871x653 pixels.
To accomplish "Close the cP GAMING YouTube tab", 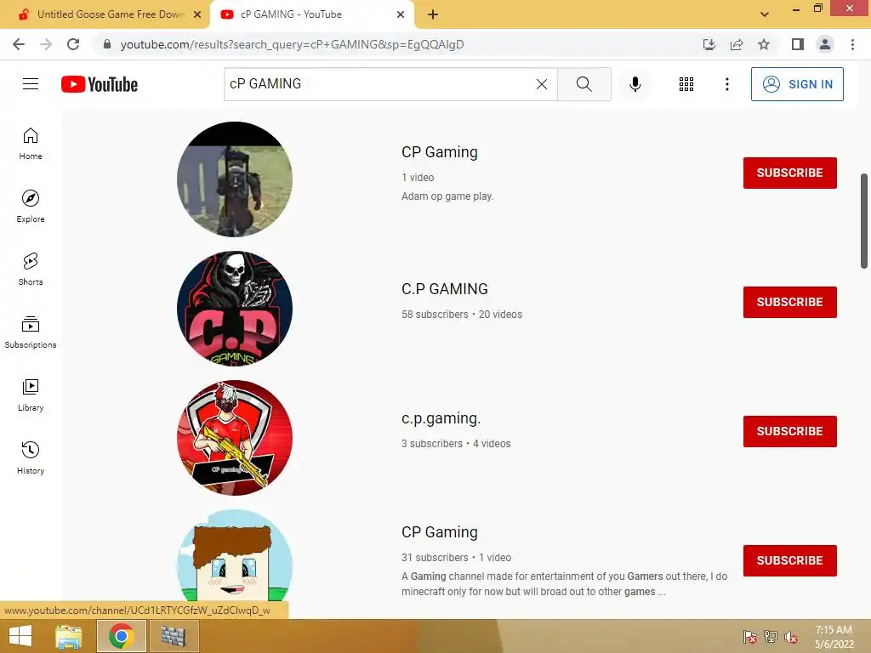I will (x=401, y=14).
